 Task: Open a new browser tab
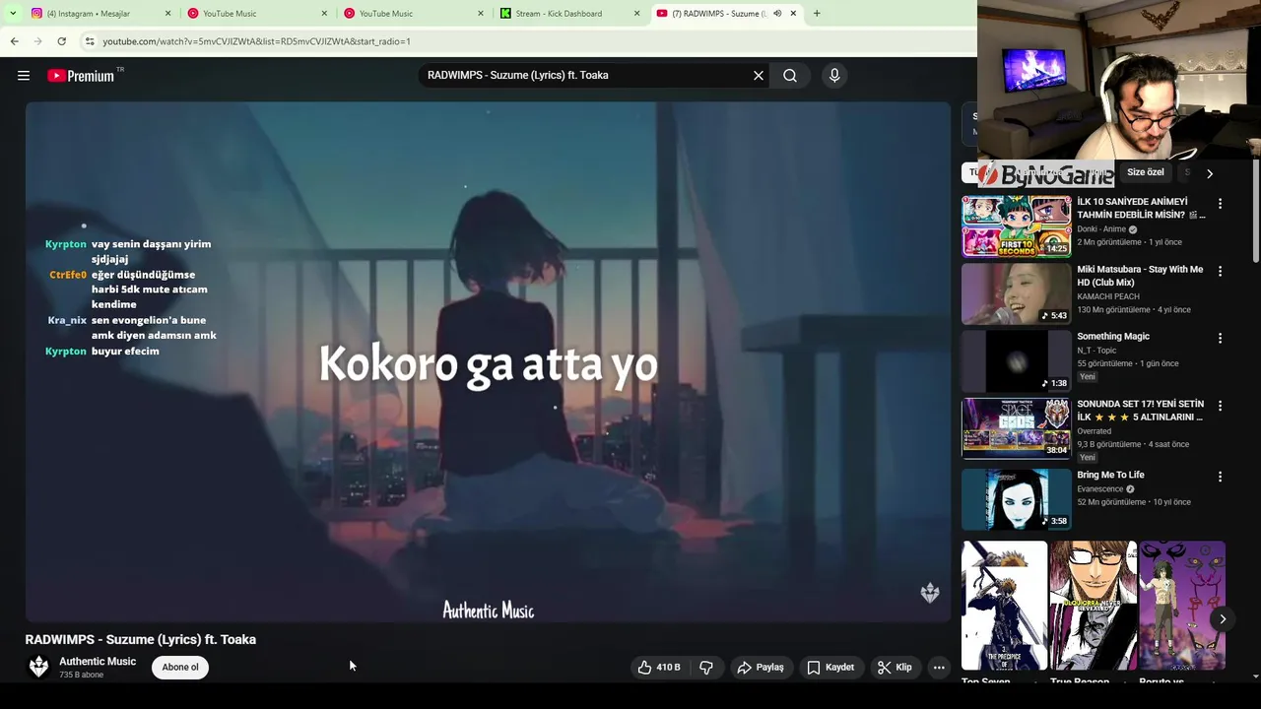[x=817, y=14]
